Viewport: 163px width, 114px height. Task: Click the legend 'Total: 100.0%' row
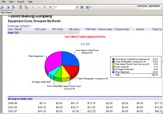[136, 75]
